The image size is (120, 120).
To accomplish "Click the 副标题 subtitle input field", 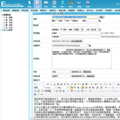I will click(x=75, y=25).
